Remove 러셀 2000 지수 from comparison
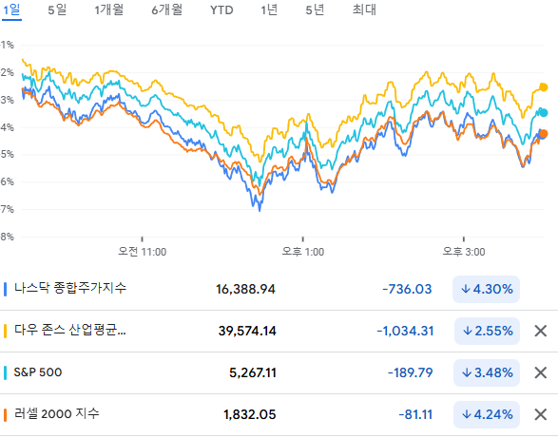Screen dimensions: 558x438 (x=541, y=414)
